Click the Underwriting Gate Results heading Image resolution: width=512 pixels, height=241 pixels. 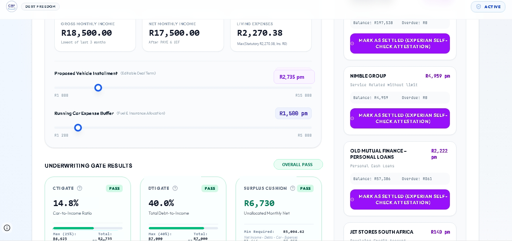click(x=89, y=166)
